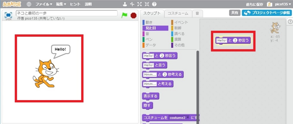The image size is (293, 124).
Task: Click the 表示する block
Action: click(151, 96)
